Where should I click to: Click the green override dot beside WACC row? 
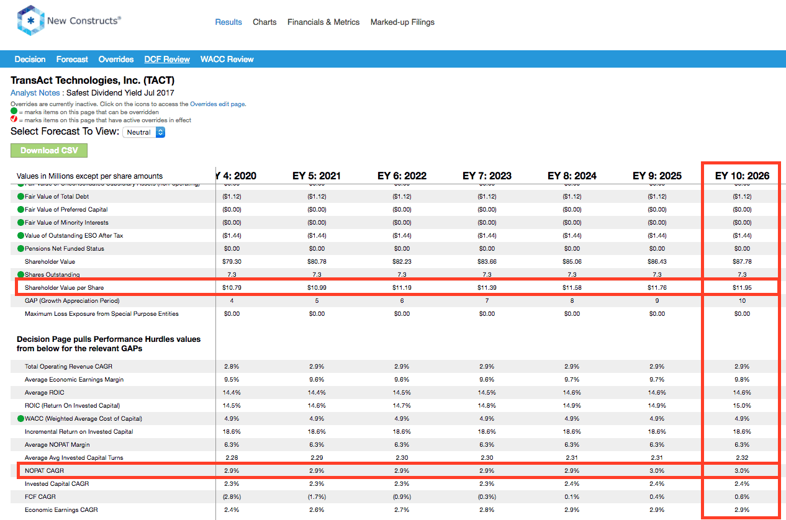(20, 419)
